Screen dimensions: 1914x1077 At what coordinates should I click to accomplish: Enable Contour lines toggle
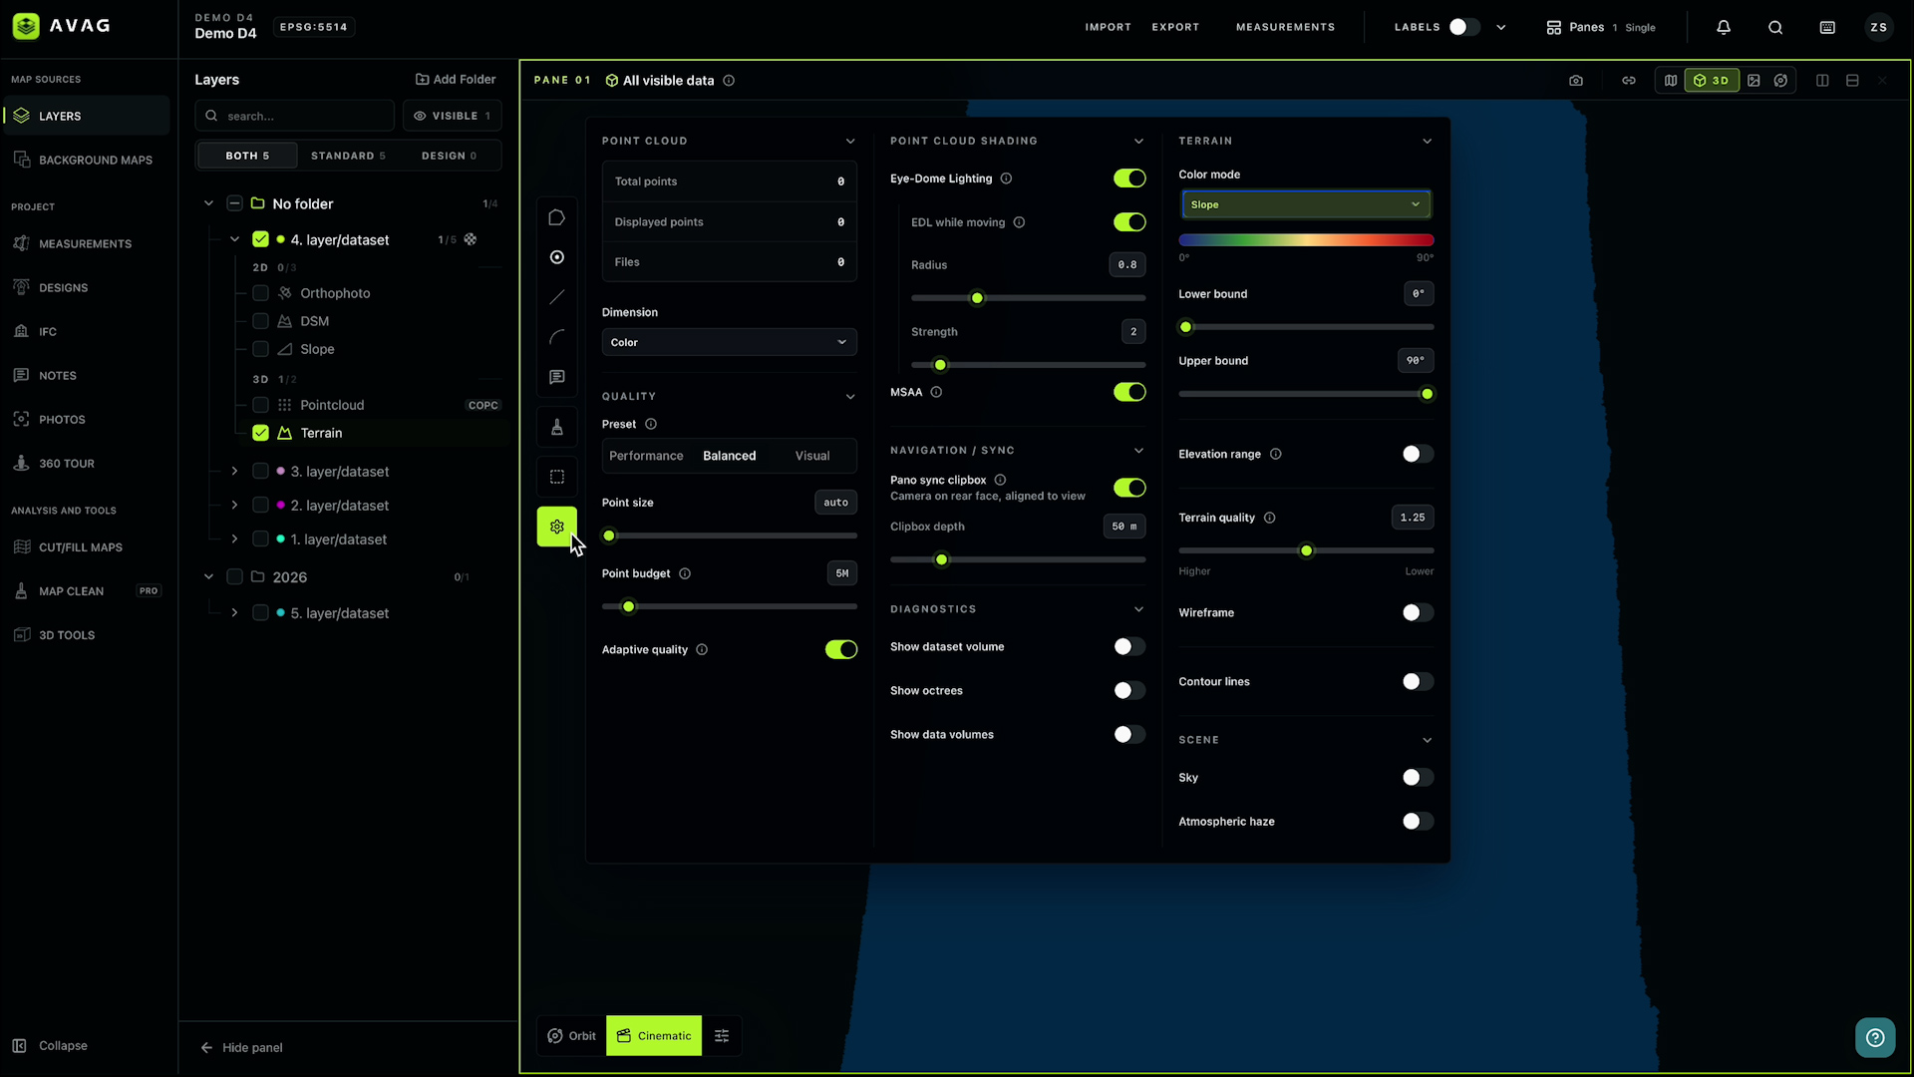tap(1418, 681)
